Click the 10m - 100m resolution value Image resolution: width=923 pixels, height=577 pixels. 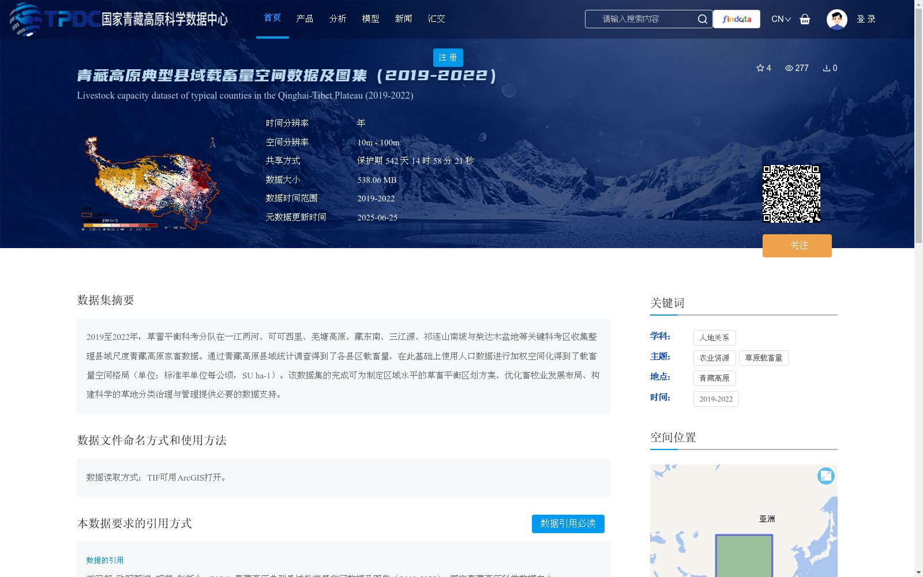(378, 143)
